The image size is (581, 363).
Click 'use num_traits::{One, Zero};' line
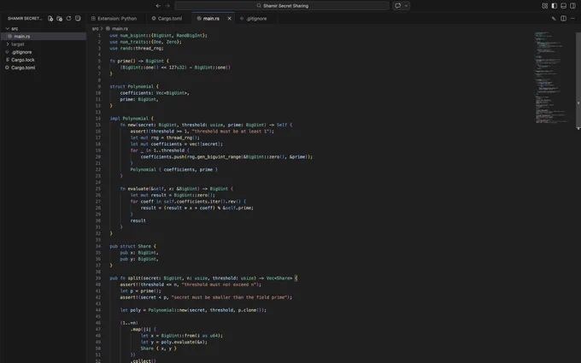point(145,42)
